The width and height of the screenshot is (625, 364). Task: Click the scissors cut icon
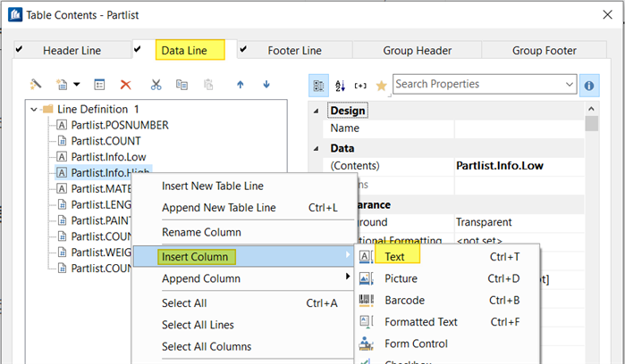156,85
